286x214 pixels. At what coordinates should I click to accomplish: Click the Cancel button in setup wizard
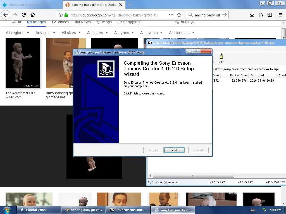(198, 150)
